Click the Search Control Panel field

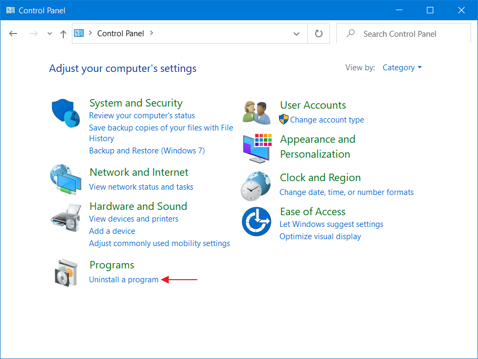403,34
